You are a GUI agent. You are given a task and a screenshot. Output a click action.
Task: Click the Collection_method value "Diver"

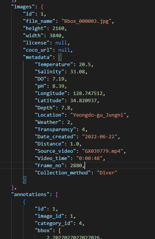point(107,173)
